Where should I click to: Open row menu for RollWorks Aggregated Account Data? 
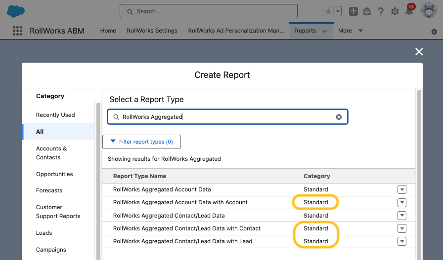(401, 189)
